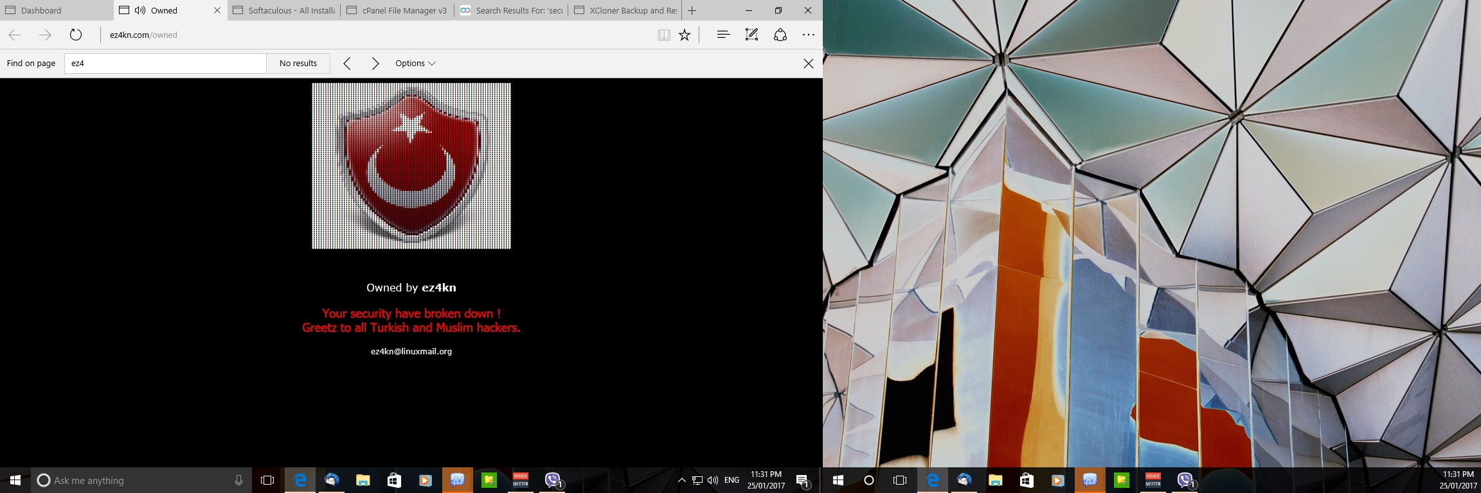Switch to the Softaculous tab
Image resolution: width=1481 pixels, height=493 pixels.
click(284, 10)
